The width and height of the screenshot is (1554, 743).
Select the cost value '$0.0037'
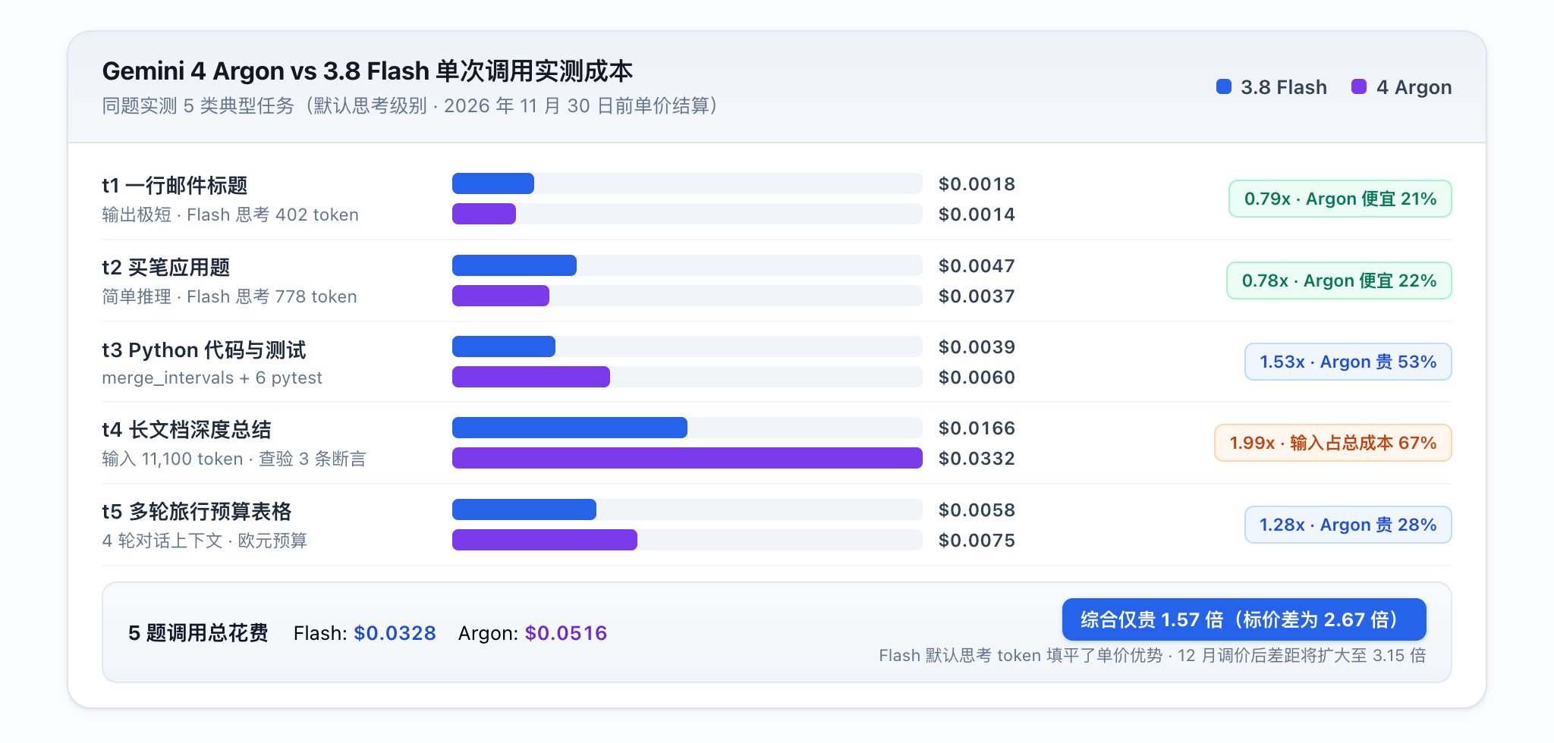tap(977, 296)
